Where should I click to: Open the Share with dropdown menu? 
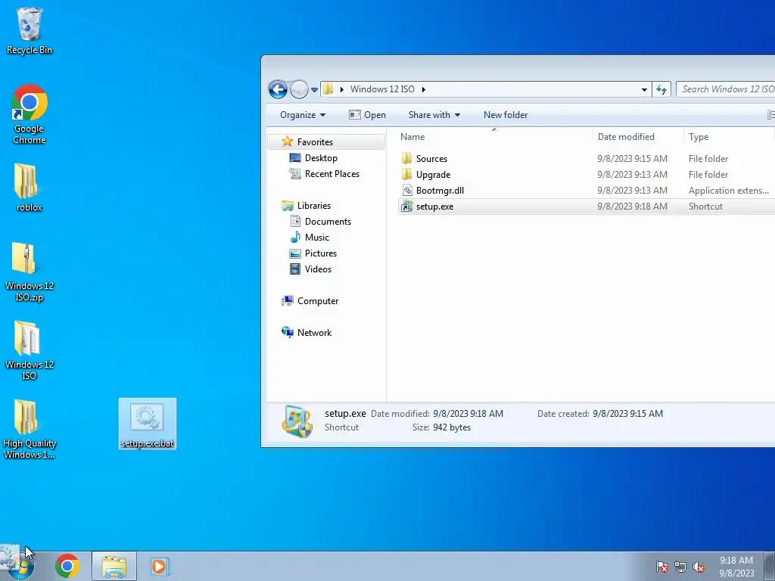(434, 115)
